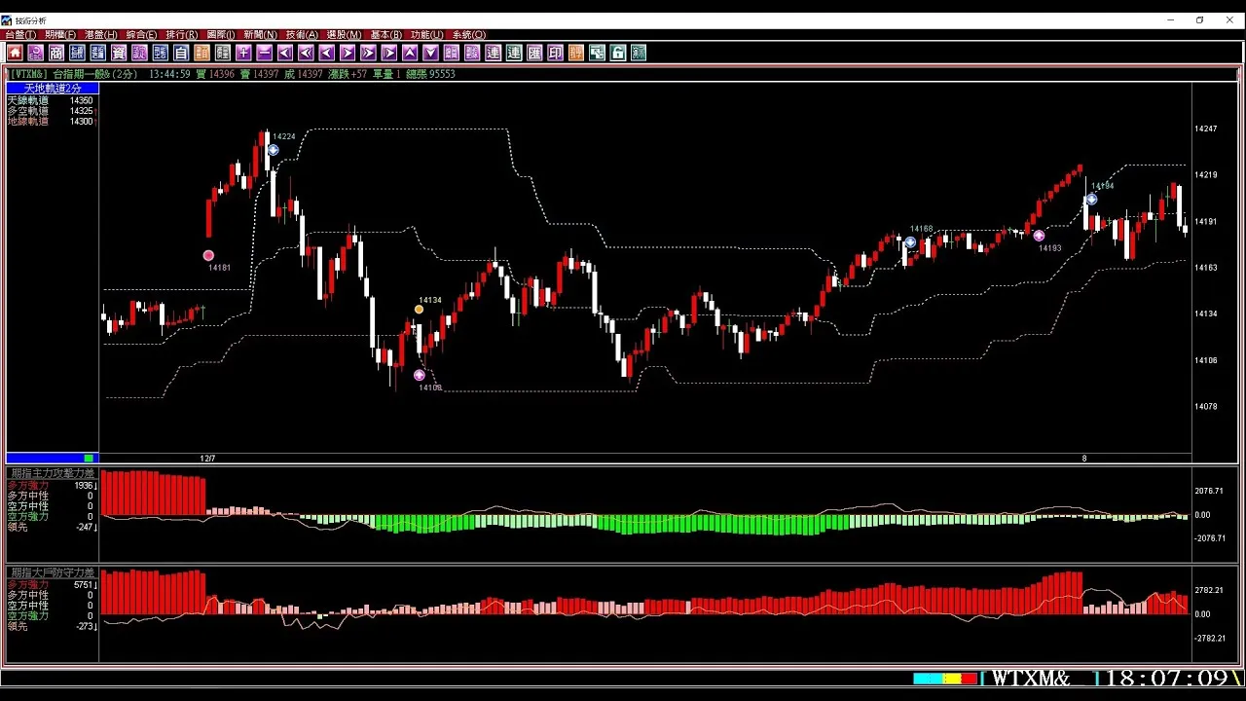Click the 商 toolbar icon

pos(56,53)
